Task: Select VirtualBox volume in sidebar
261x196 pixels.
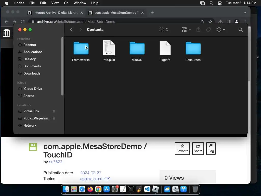Action: click(x=31, y=111)
